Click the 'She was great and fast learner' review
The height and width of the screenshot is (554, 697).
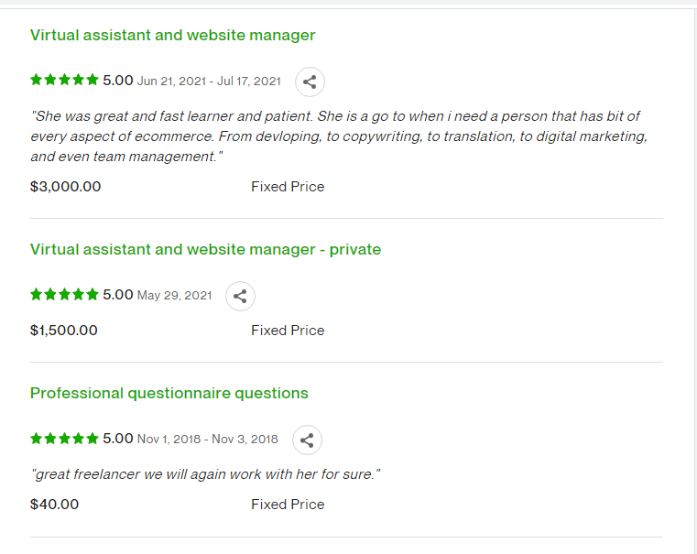[339, 136]
